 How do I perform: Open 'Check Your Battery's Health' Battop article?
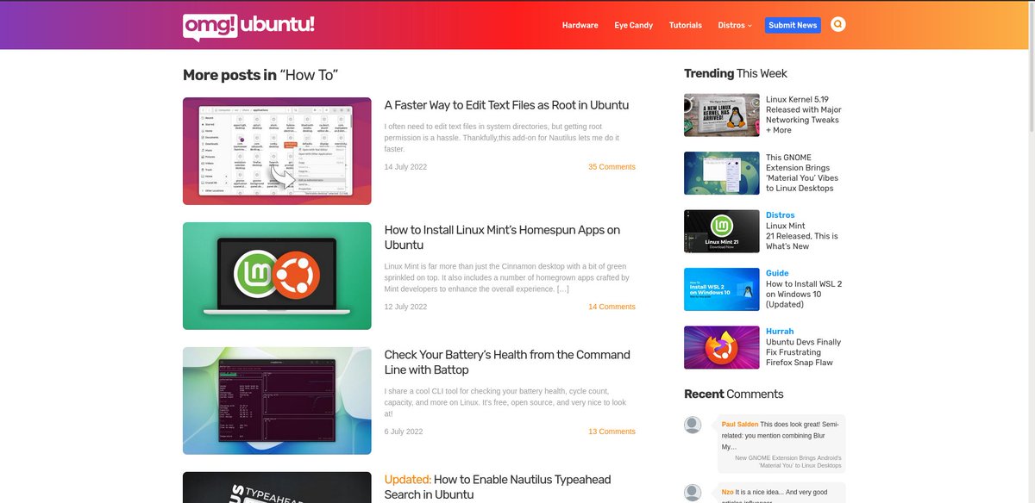tap(507, 363)
